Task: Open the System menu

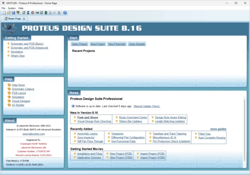Action: (x=12, y=8)
